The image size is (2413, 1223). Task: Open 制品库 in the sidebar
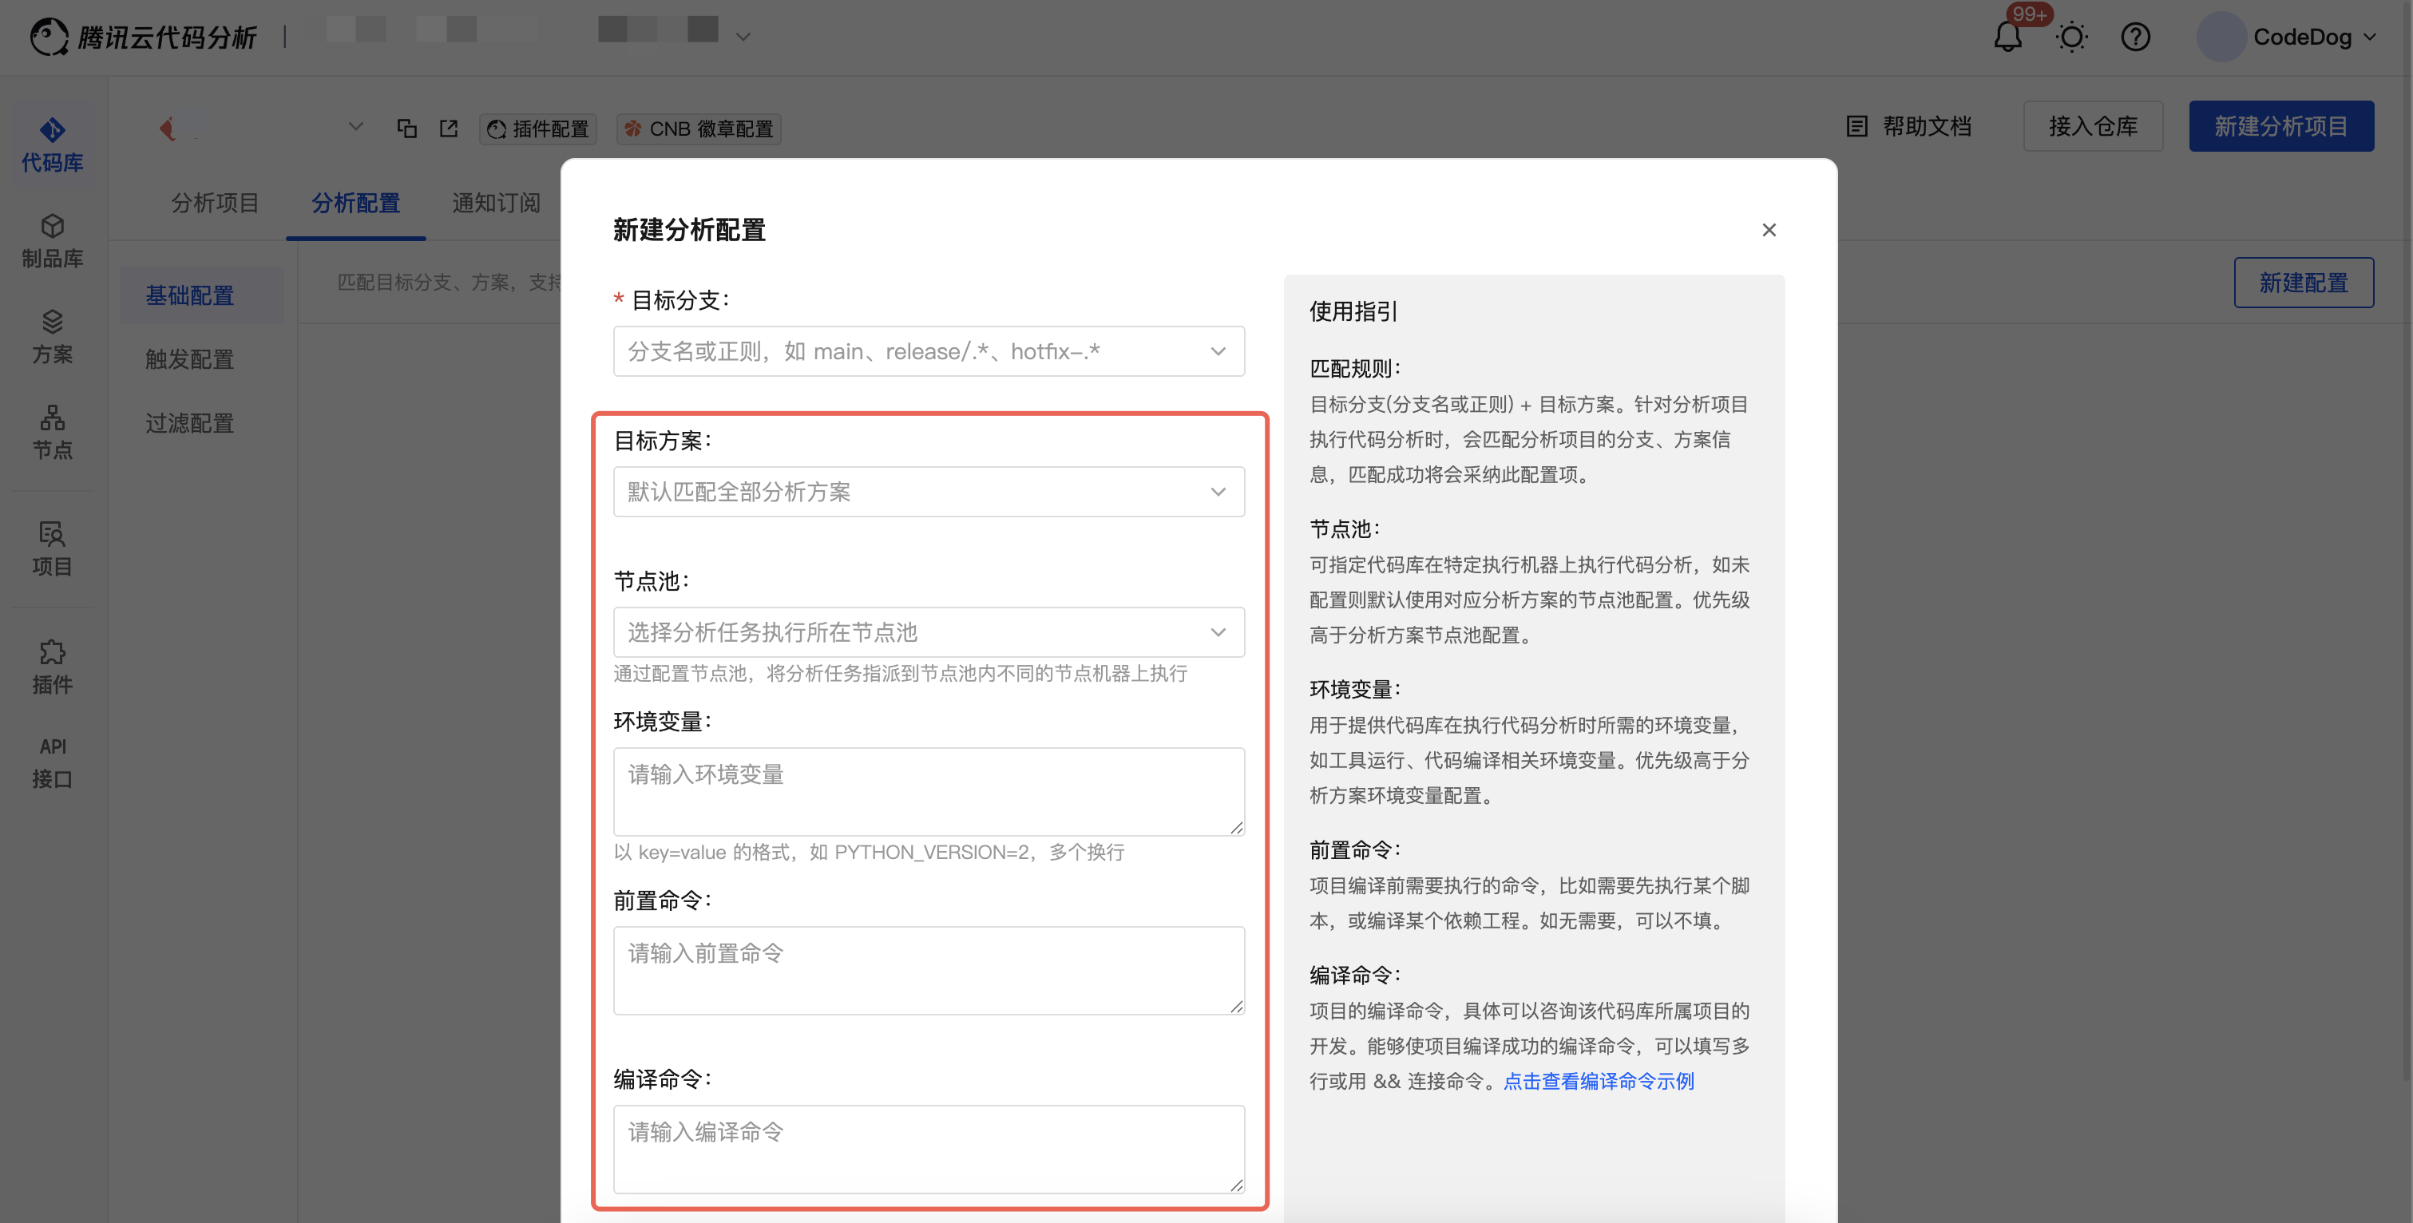click(53, 240)
